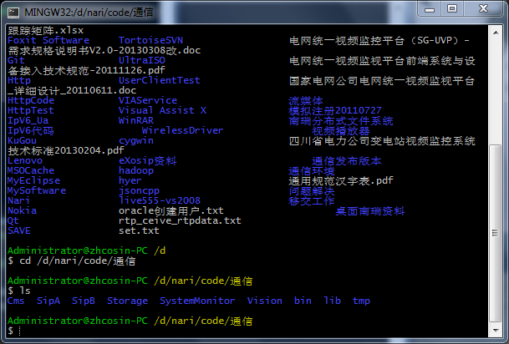This screenshot has height=344, width=509.
Task: Click the 'Cms' folder in ls output
Action: pyautogui.click(x=16, y=301)
